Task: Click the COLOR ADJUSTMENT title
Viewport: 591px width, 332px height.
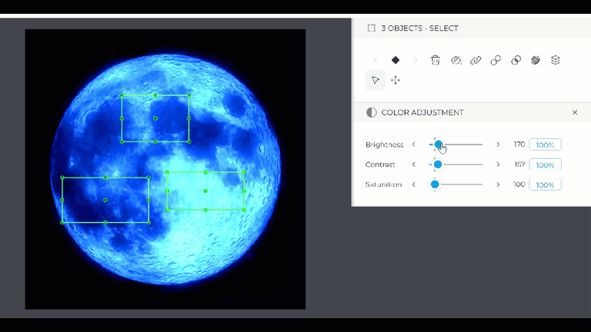Action: [x=422, y=112]
